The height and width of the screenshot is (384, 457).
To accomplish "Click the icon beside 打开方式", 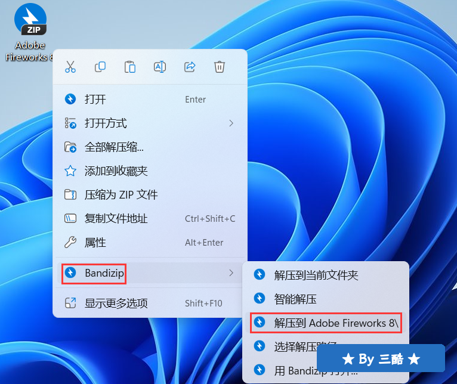I will point(70,123).
